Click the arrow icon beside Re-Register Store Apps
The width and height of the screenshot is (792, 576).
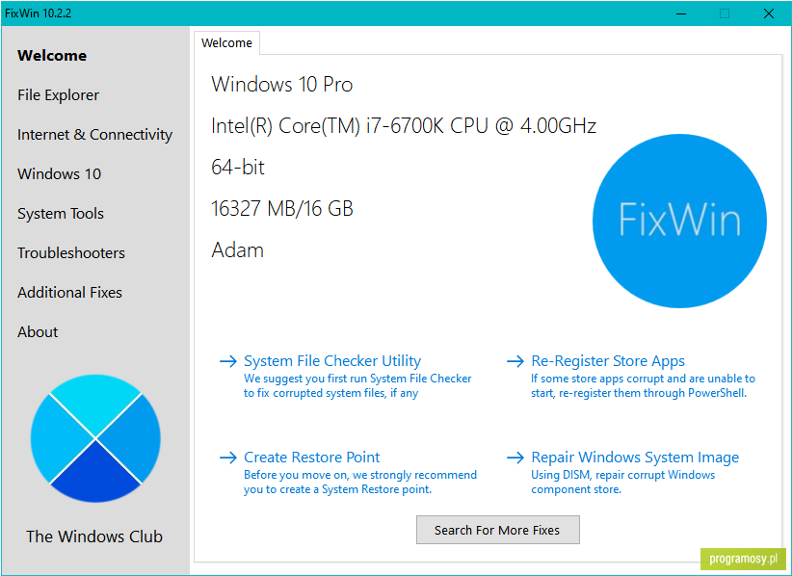(515, 361)
